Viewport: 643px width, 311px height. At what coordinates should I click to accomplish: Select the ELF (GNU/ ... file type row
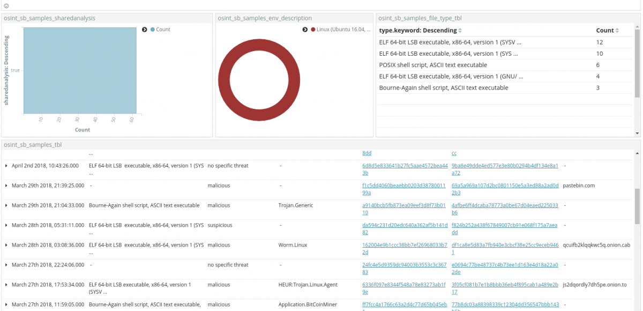506,76
